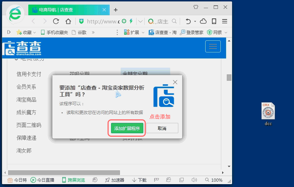Click 取消 in the extension dialog
The height and width of the screenshot is (187, 294).
(x=162, y=128)
